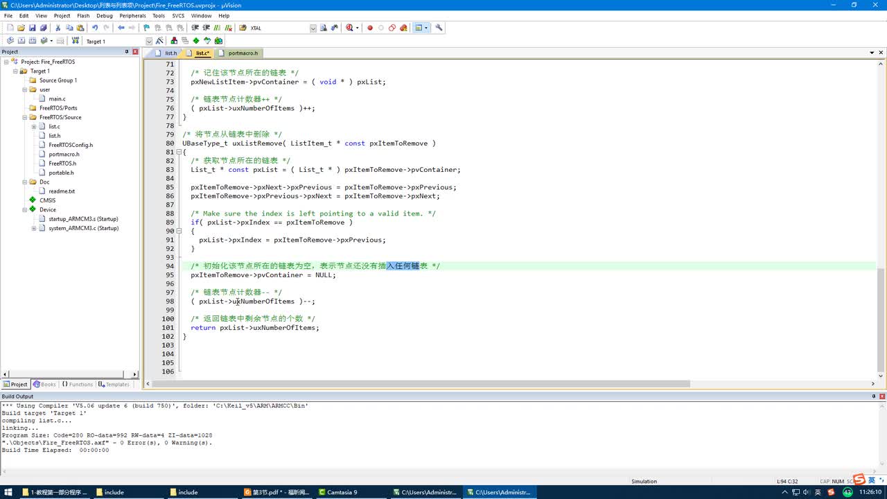
Task: Select main.c in project tree
Action: 57,98
